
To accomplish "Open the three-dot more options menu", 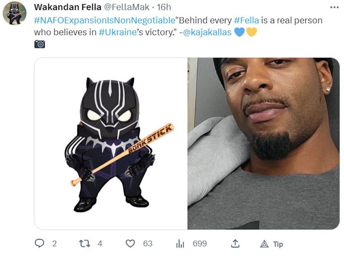I will click(x=334, y=7).
